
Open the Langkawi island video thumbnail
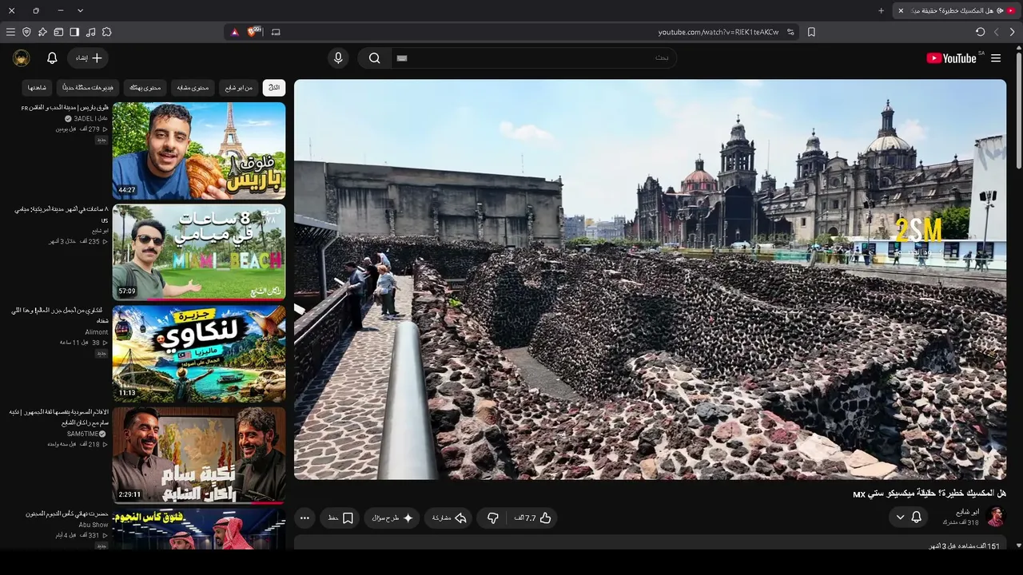coord(199,354)
